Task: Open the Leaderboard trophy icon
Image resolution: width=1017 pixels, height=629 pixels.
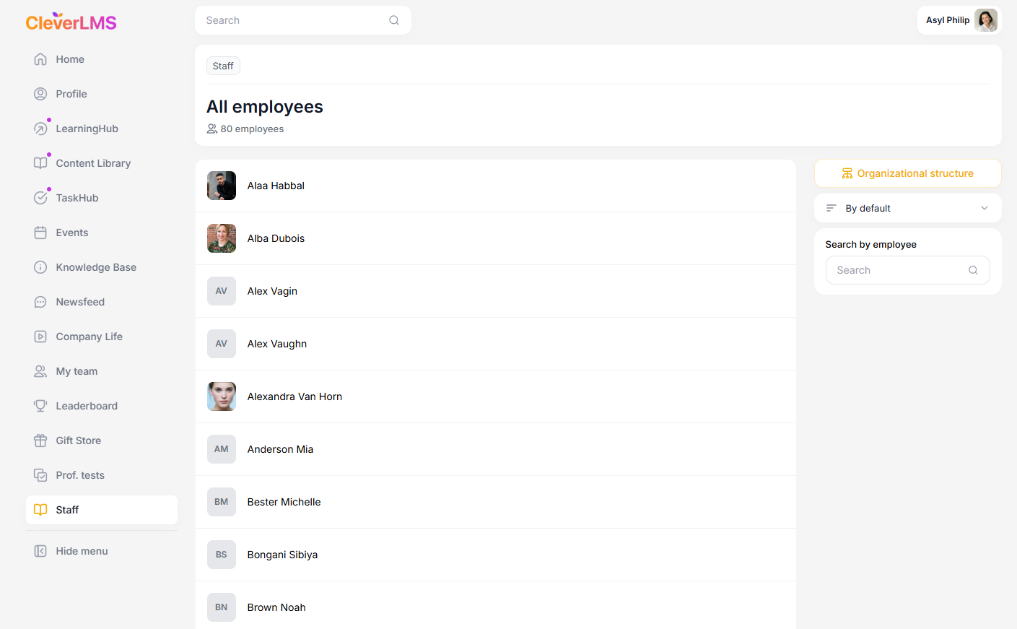Action: tap(40, 406)
